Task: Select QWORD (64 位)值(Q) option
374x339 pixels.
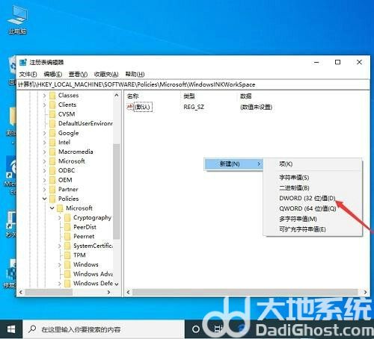Action: tap(307, 208)
